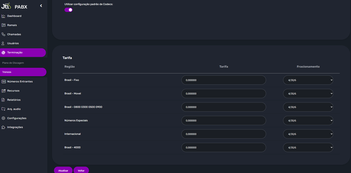Open Fracionamento dropdown for Brasil - Fixo

pyautogui.click(x=308, y=80)
